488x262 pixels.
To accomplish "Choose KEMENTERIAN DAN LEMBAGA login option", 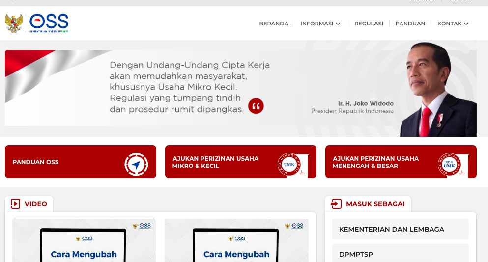I will pos(400,229).
